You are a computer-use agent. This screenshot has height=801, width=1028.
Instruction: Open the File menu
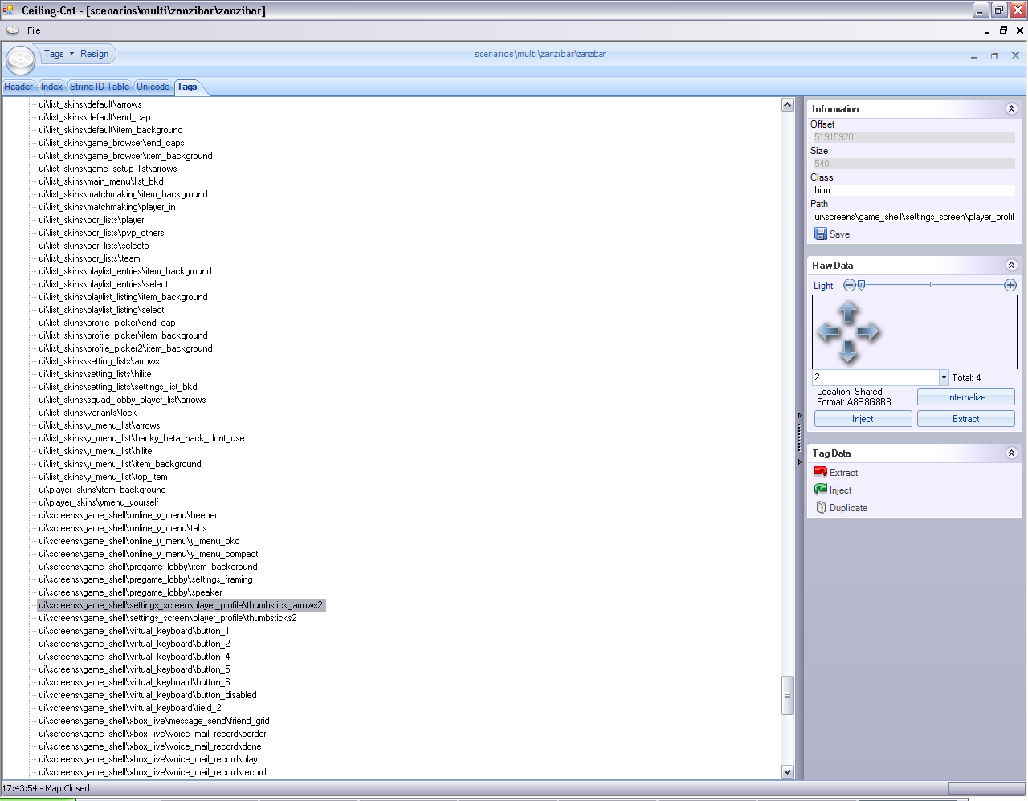(34, 30)
